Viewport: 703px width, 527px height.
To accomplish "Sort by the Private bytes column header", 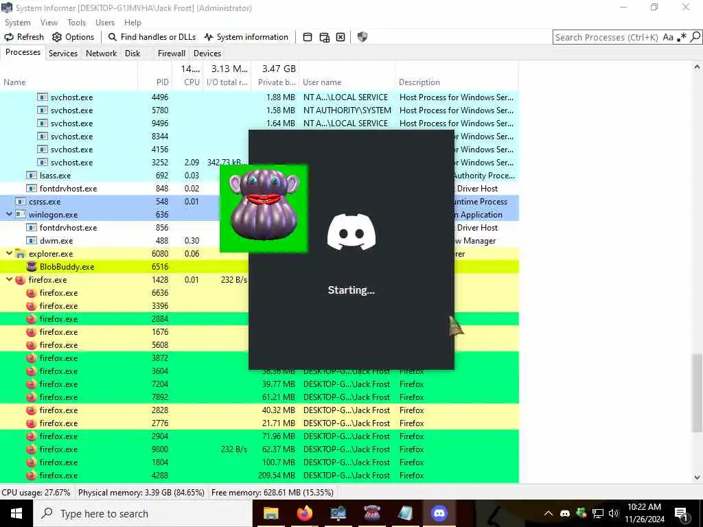I will click(x=275, y=82).
